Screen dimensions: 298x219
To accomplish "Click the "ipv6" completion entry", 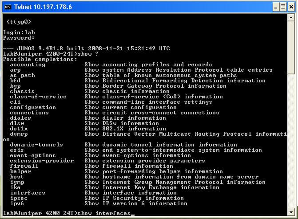I will point(17,203).
